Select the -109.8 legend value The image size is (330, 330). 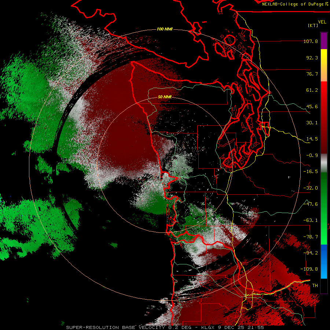click(309, 269)
